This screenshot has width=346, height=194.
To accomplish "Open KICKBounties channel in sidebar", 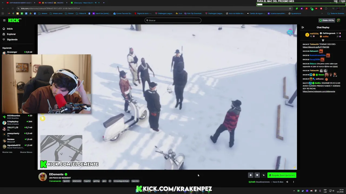I will 17,117.
